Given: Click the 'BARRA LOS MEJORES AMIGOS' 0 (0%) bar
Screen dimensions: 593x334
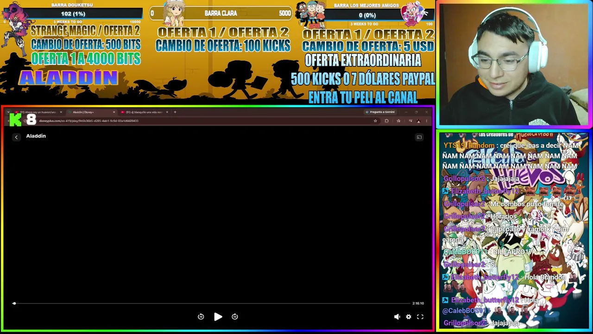Looking at the screenshot, I should click(367, 15).
